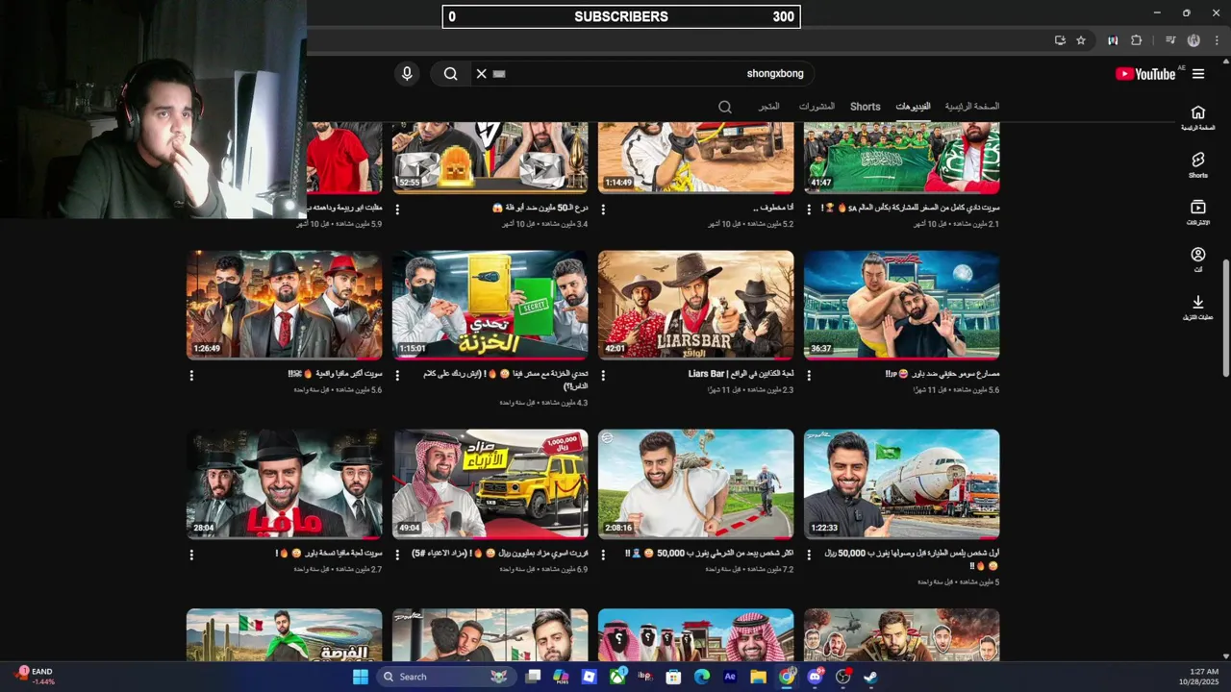
Task: Open options menu for Liars Bar video
Action: (603, 376)
